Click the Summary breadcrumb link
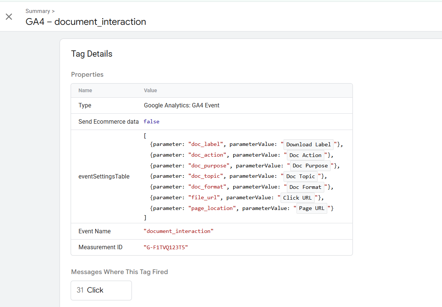The image size is (442, 307). click(37, 11)
